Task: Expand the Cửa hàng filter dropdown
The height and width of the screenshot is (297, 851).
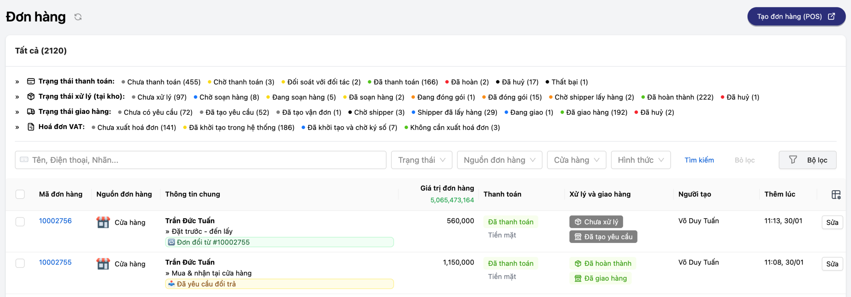Action: pos(576,160)
